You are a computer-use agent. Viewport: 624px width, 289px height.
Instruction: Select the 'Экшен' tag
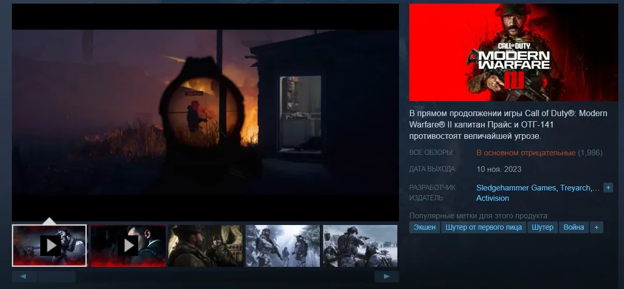click(x=425, y=227)
